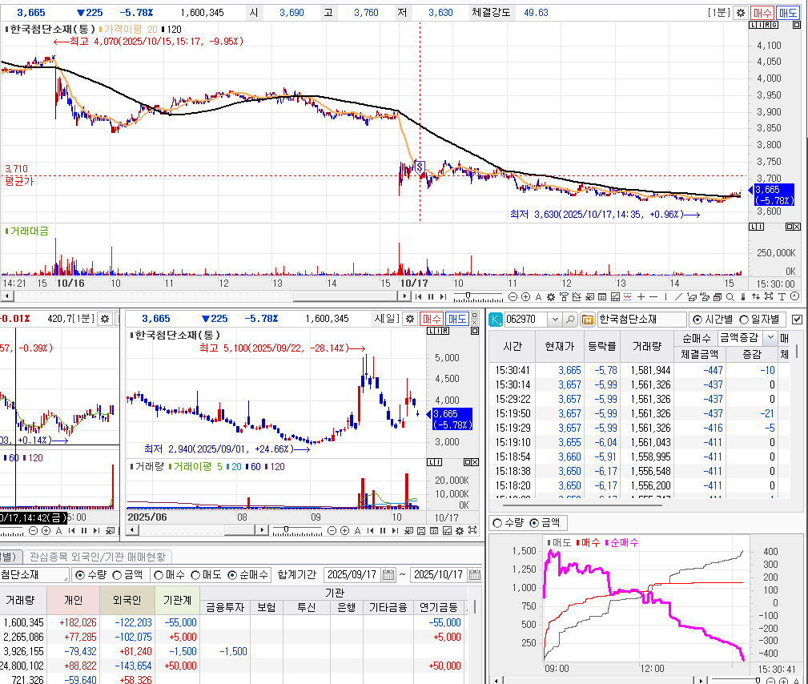
Task: Click the blue K market icon by the stock code
Action: click(495, 320)
